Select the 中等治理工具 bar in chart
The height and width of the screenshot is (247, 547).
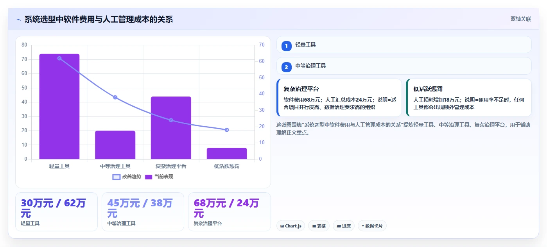coord(115,145)
